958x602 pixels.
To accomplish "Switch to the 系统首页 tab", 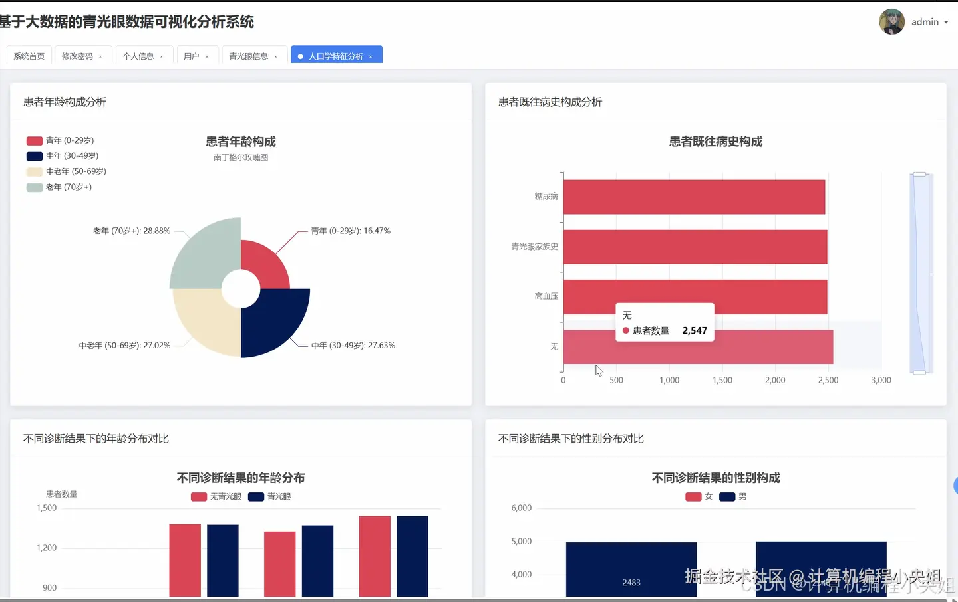I will click(28, 56).
